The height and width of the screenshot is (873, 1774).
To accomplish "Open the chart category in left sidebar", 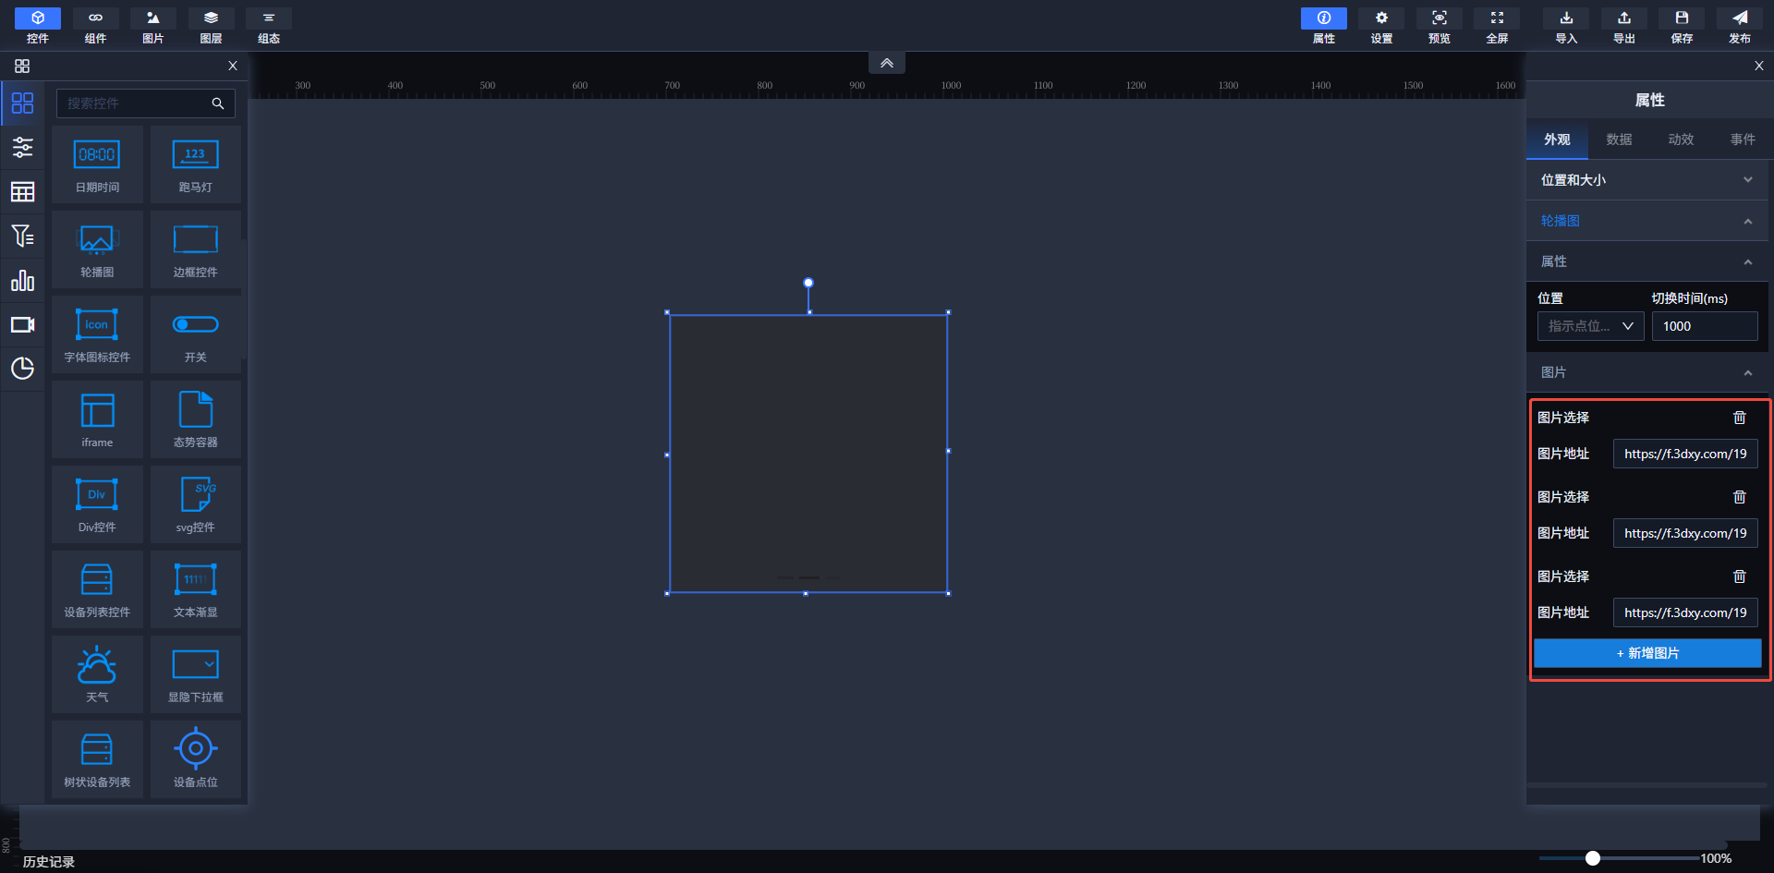I will click(x=22, y=280).
